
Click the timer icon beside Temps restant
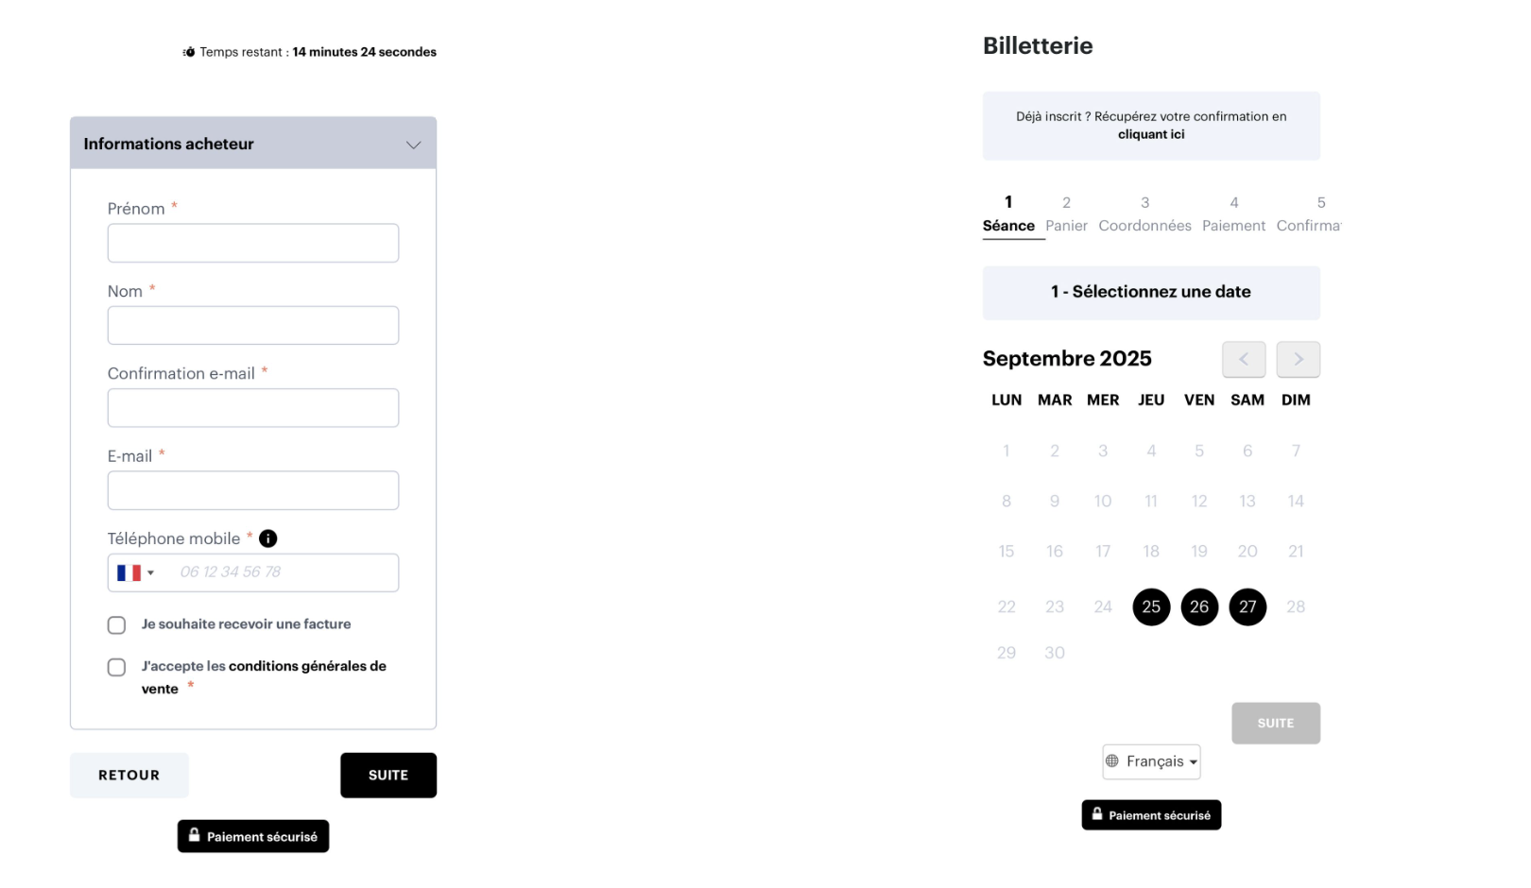click(x=189, y=52)
